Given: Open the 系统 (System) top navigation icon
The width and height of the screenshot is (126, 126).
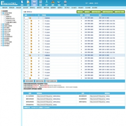Looking at the screenshot, I should tap(22, 3).
